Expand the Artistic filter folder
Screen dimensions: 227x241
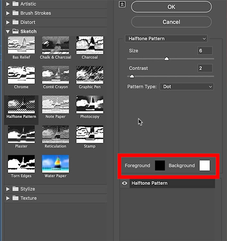tap(8, 4)
